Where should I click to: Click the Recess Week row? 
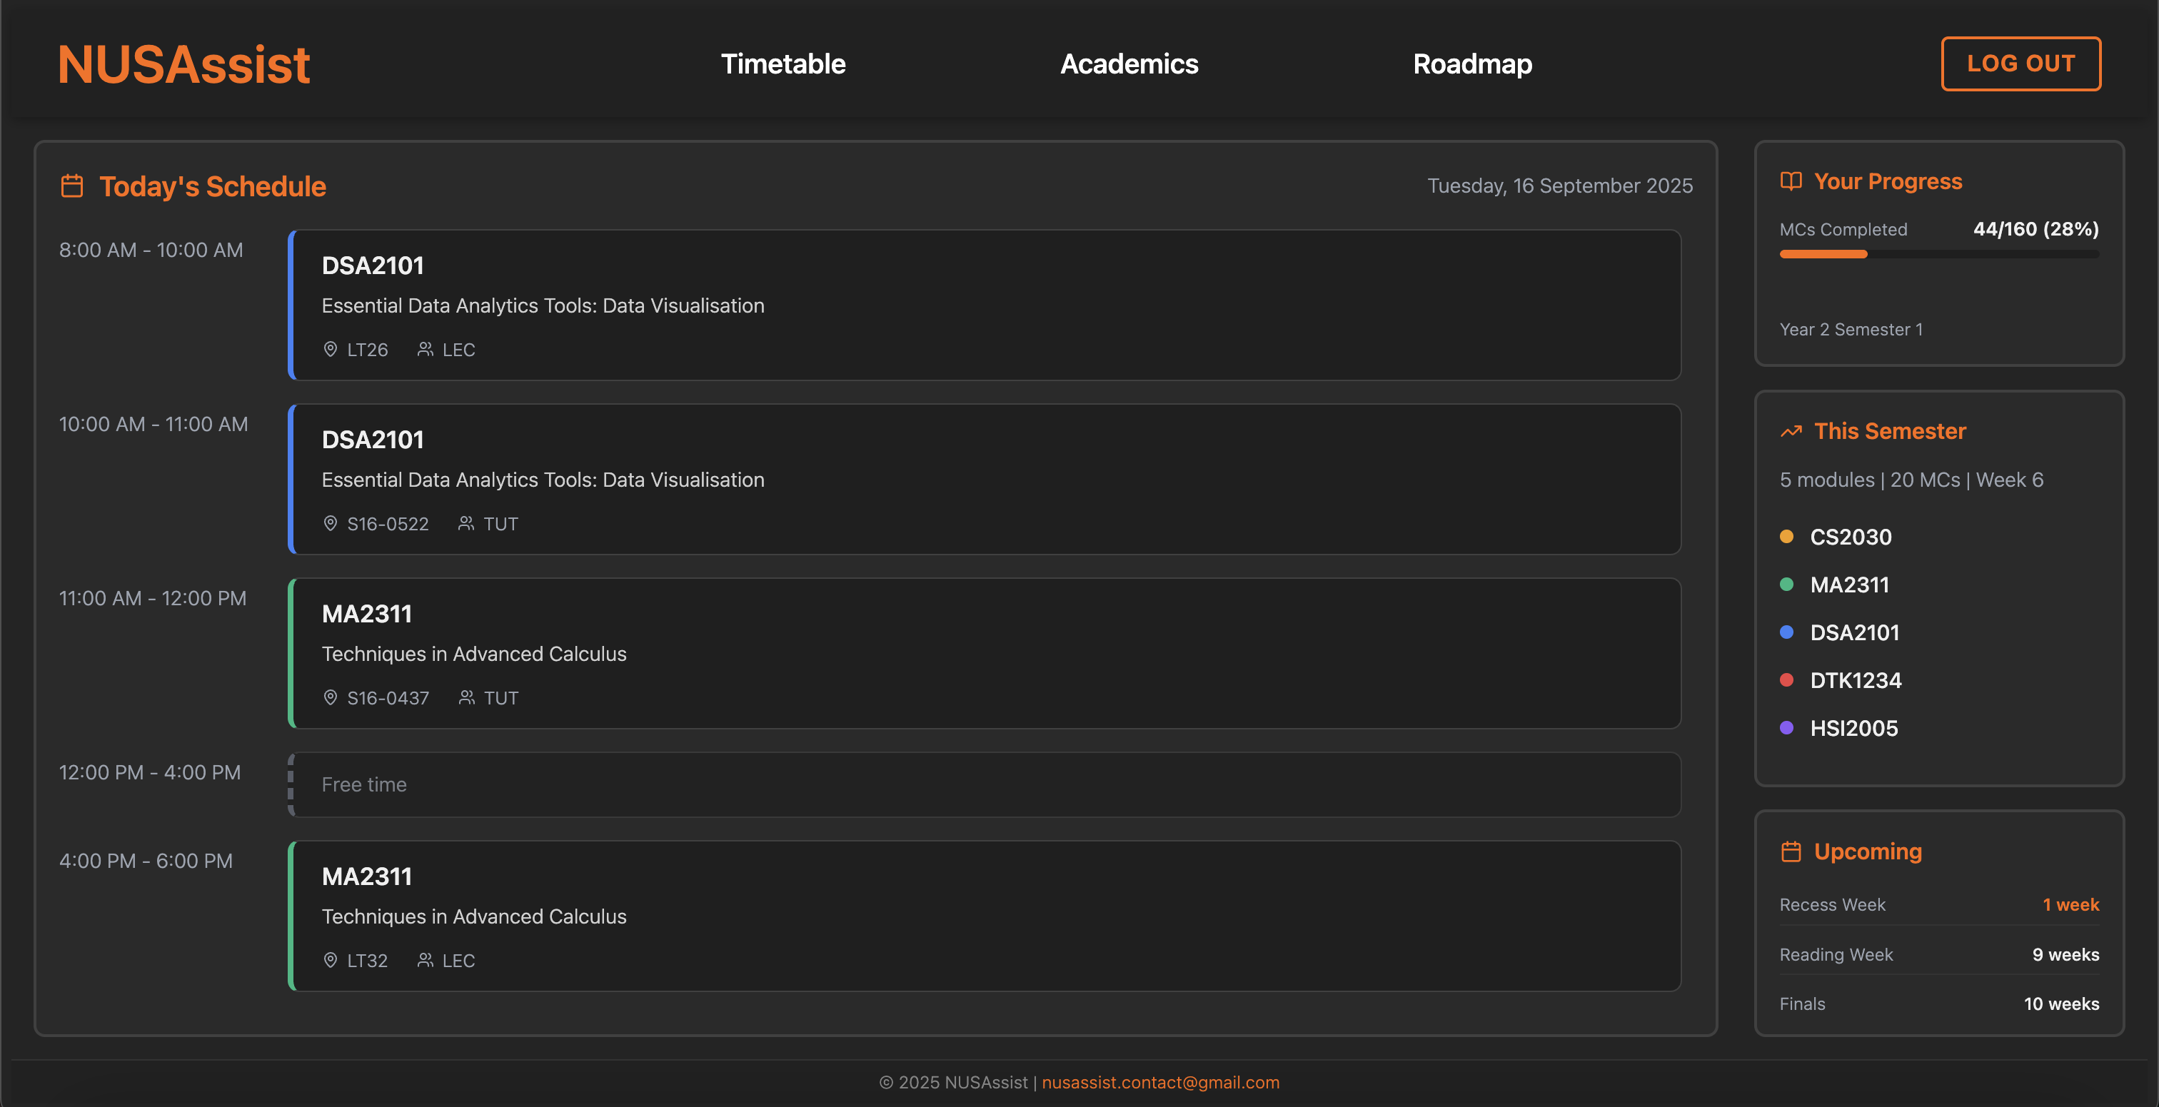click(x=1939, y=905)
